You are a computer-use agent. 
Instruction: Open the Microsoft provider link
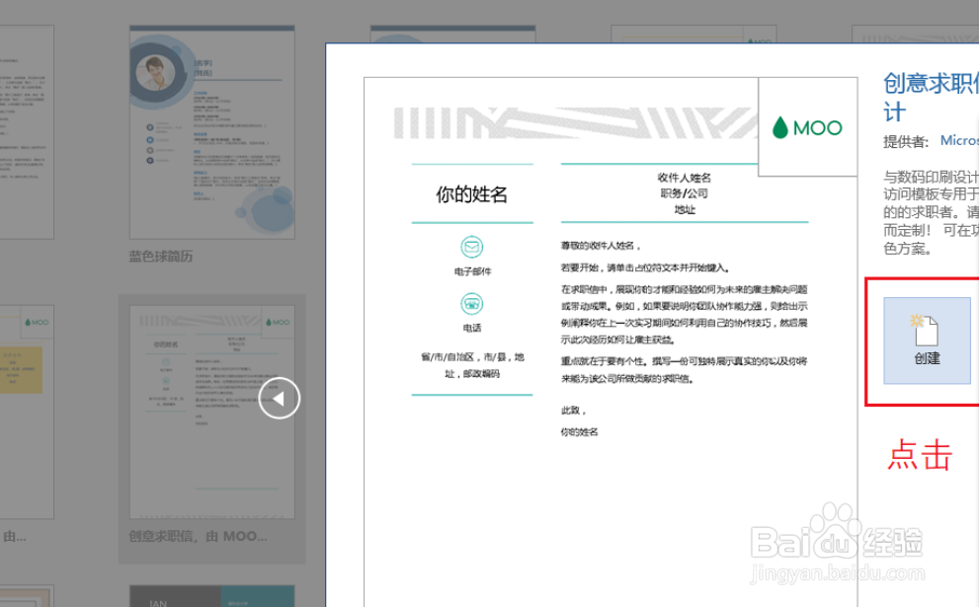959,140
